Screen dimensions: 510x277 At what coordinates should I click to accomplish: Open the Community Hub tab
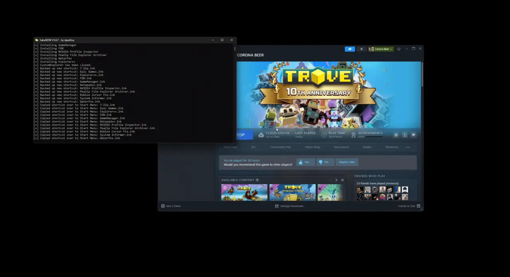[x=280, y=147]
